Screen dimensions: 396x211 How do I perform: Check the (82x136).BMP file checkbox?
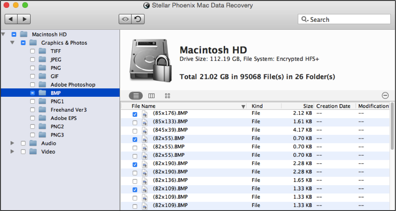135,181
